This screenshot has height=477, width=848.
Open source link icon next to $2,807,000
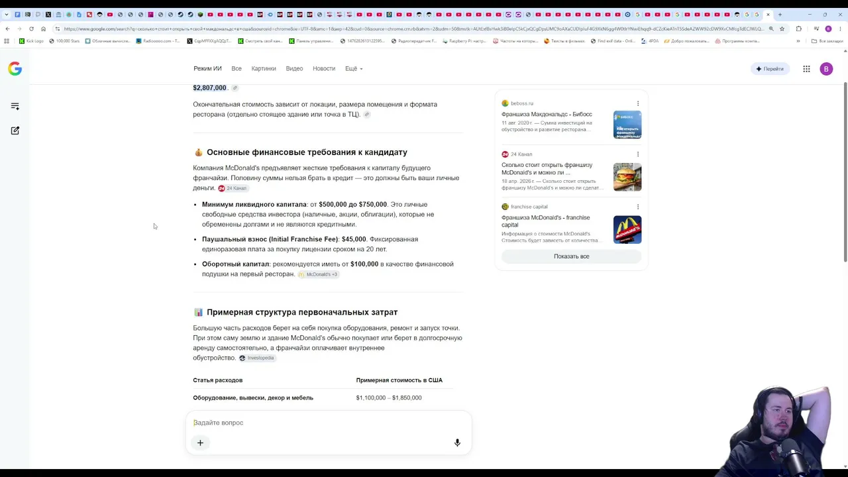[235, 88]
